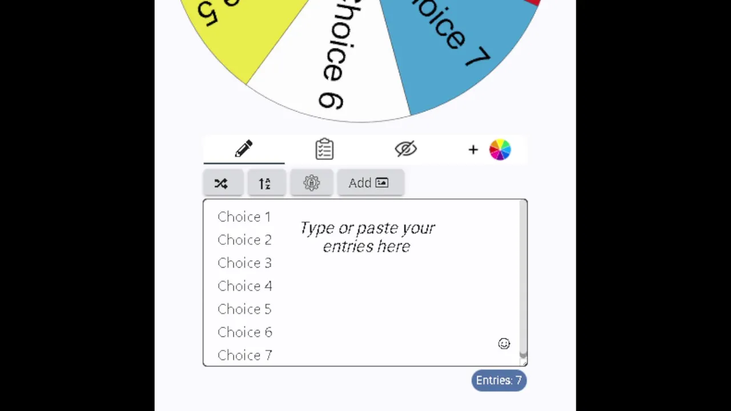
Task: Click the plus icon beside color wheel
Action: tap(473, 150)
